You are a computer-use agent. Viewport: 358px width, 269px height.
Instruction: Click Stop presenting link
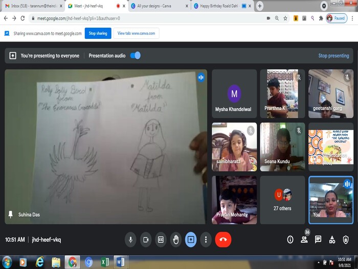tap(333, 55)
